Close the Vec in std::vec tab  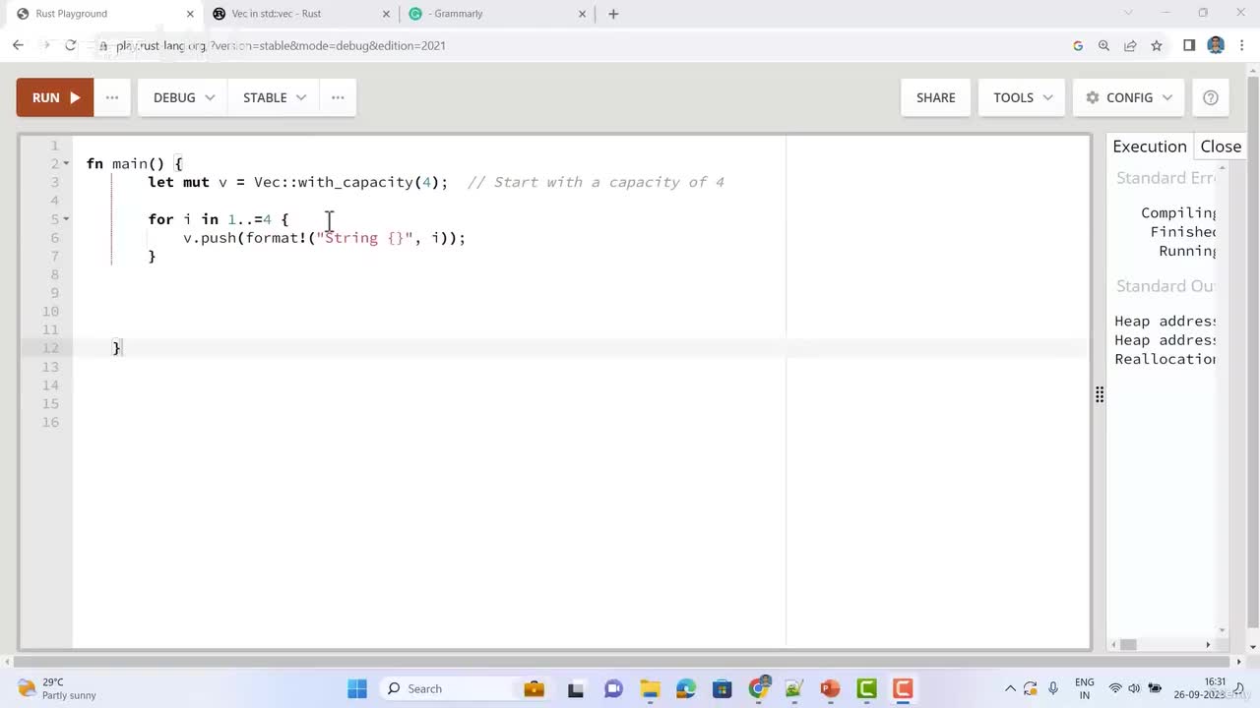(x=385, y=14)
